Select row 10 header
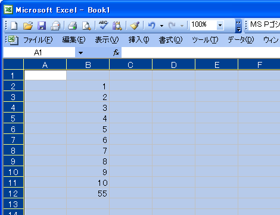 [x=13, y=172]
